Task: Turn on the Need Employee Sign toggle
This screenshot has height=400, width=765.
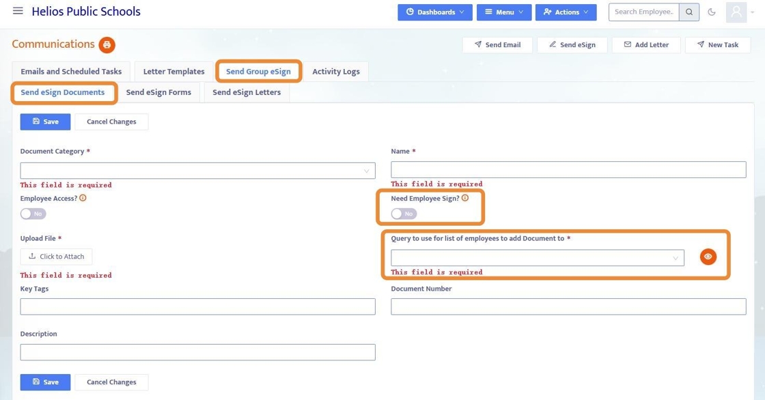Action: click(x=404, y=214)
